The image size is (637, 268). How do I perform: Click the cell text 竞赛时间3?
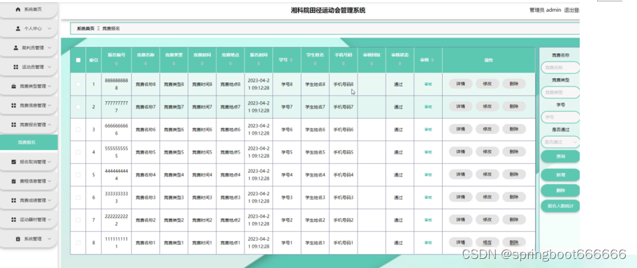pos(202,198)
